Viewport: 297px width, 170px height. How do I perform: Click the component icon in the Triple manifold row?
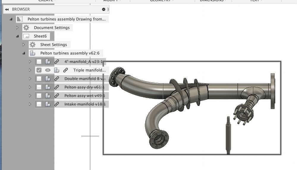click(56, 70)
